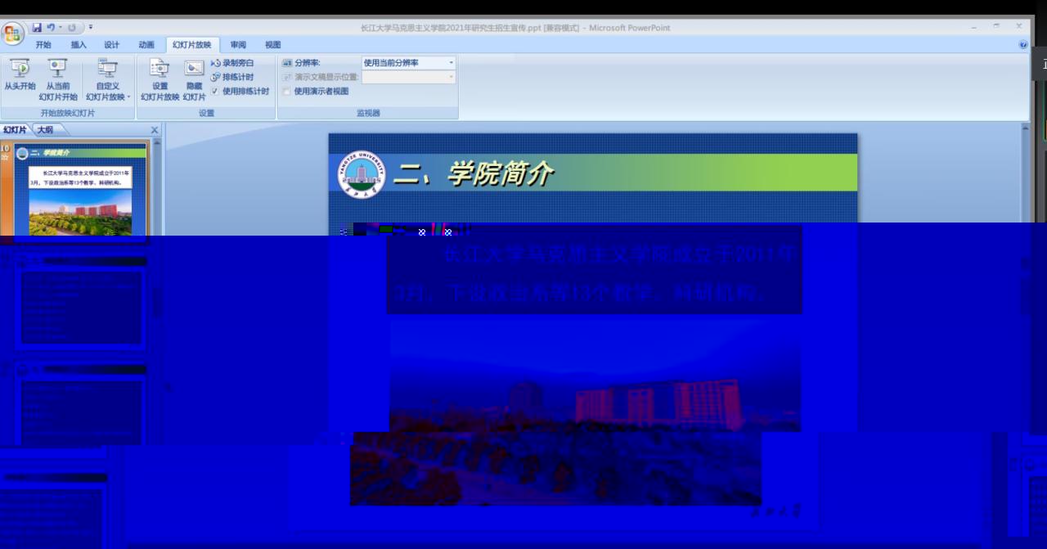Switch to the 审阅 ribbon tab
Screen dimensions: 1047x549
(x=238, y=45)
